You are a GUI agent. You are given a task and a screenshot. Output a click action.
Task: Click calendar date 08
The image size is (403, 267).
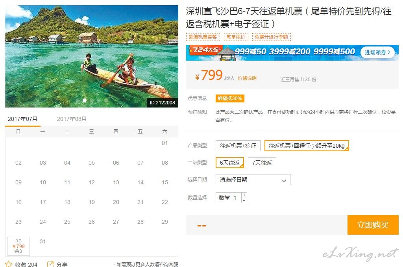click(x=165, y=163)
